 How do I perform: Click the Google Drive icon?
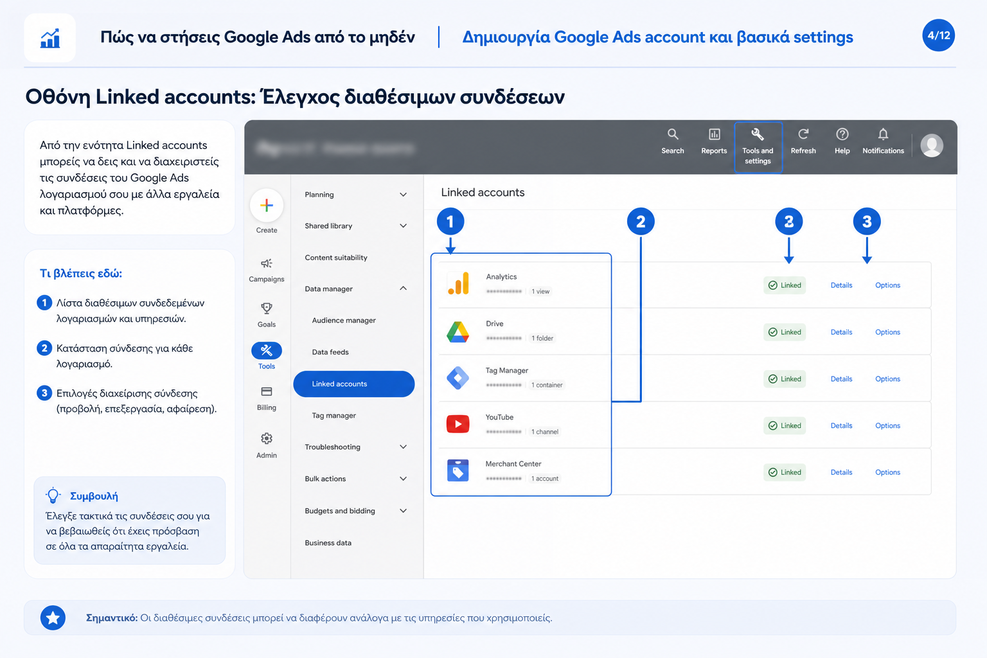tap(458, 332)
